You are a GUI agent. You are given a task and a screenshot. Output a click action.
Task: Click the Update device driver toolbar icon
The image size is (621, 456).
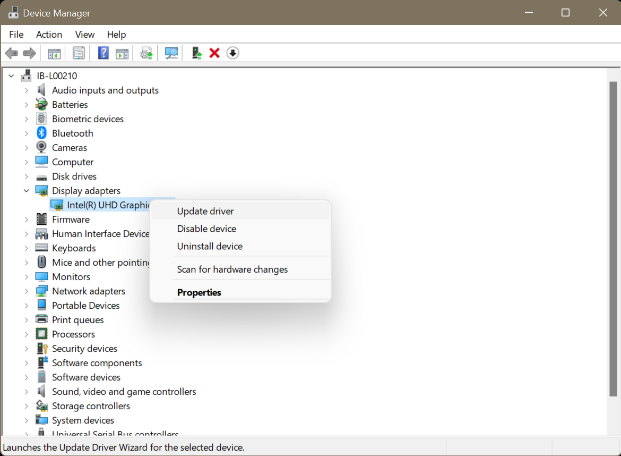click(146, 53)
